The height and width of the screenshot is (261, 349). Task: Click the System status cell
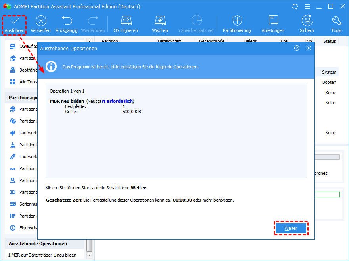point(329,72)
